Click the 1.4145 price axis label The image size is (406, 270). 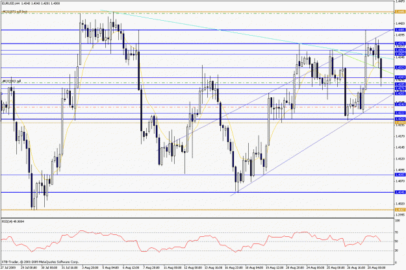[400, 147]
